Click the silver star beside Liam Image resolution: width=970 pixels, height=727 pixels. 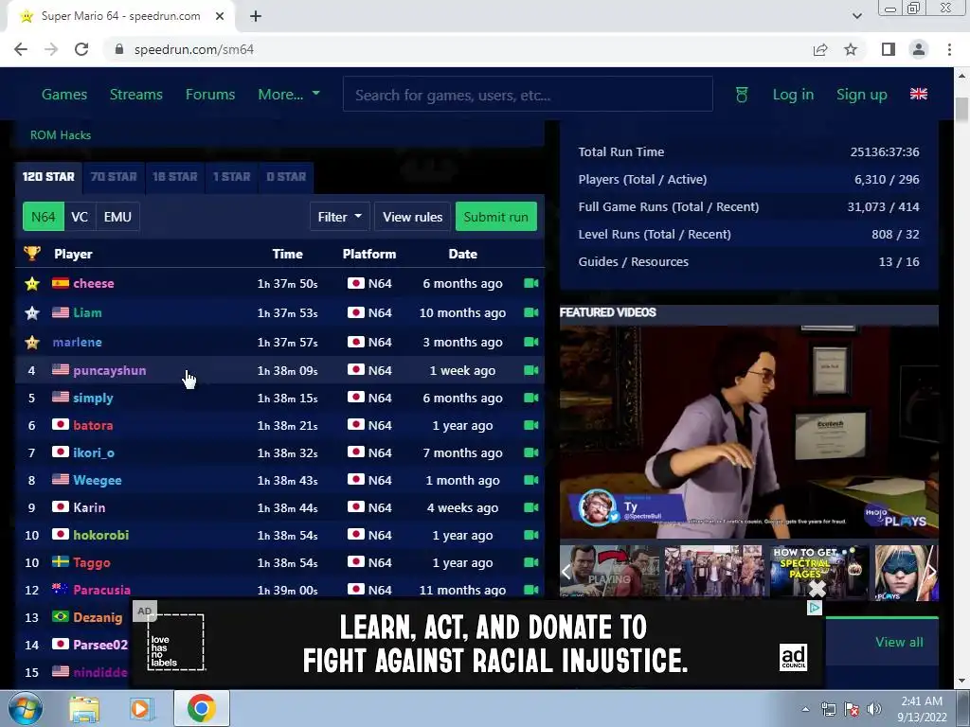click(32, 312)
